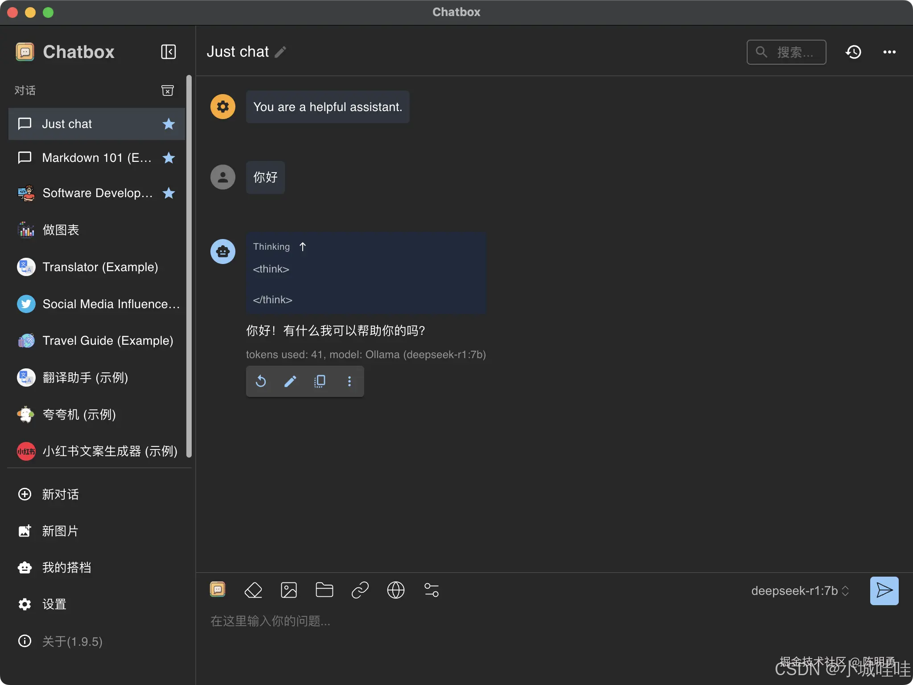Regenerate the assistant reply
The height and width of the screenshot is (685, 913).
261,381
